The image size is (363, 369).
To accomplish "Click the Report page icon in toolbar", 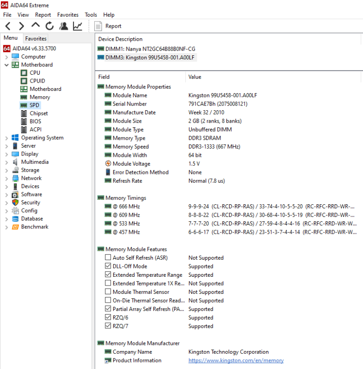I will (98, 26).
